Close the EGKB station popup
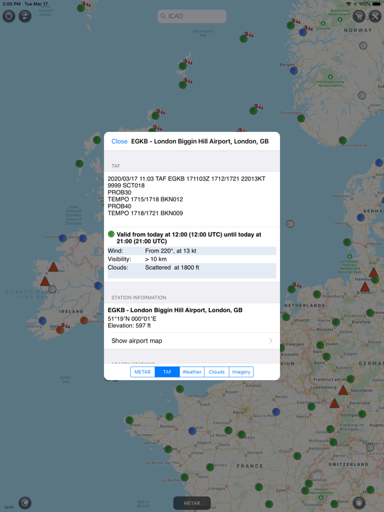The image size is (384, 512). click(119, 141)
